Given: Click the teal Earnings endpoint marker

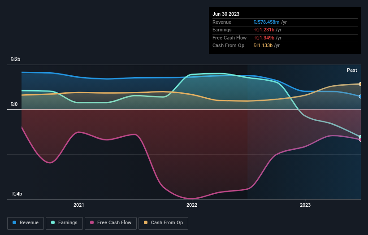Looking at the screenshot, I should point(360,137).
